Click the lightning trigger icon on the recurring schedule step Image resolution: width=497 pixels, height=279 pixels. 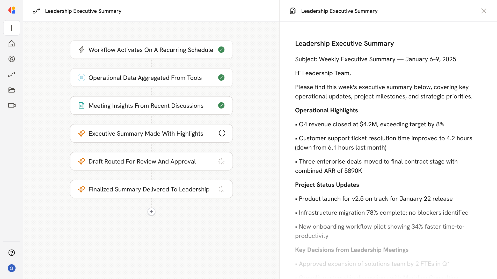point(82,50)
